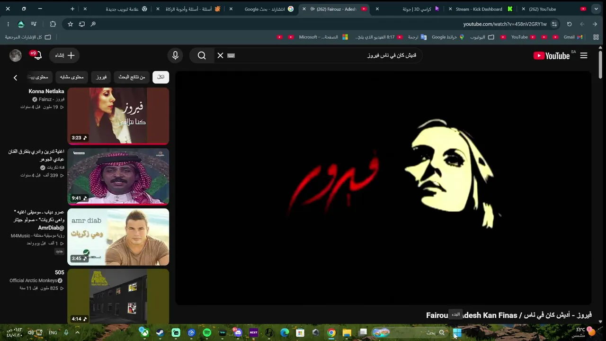Open the خرائط Google bookmark
This screenshot has height=341, width=606.
pyautogui.click(x=448, y=37)
